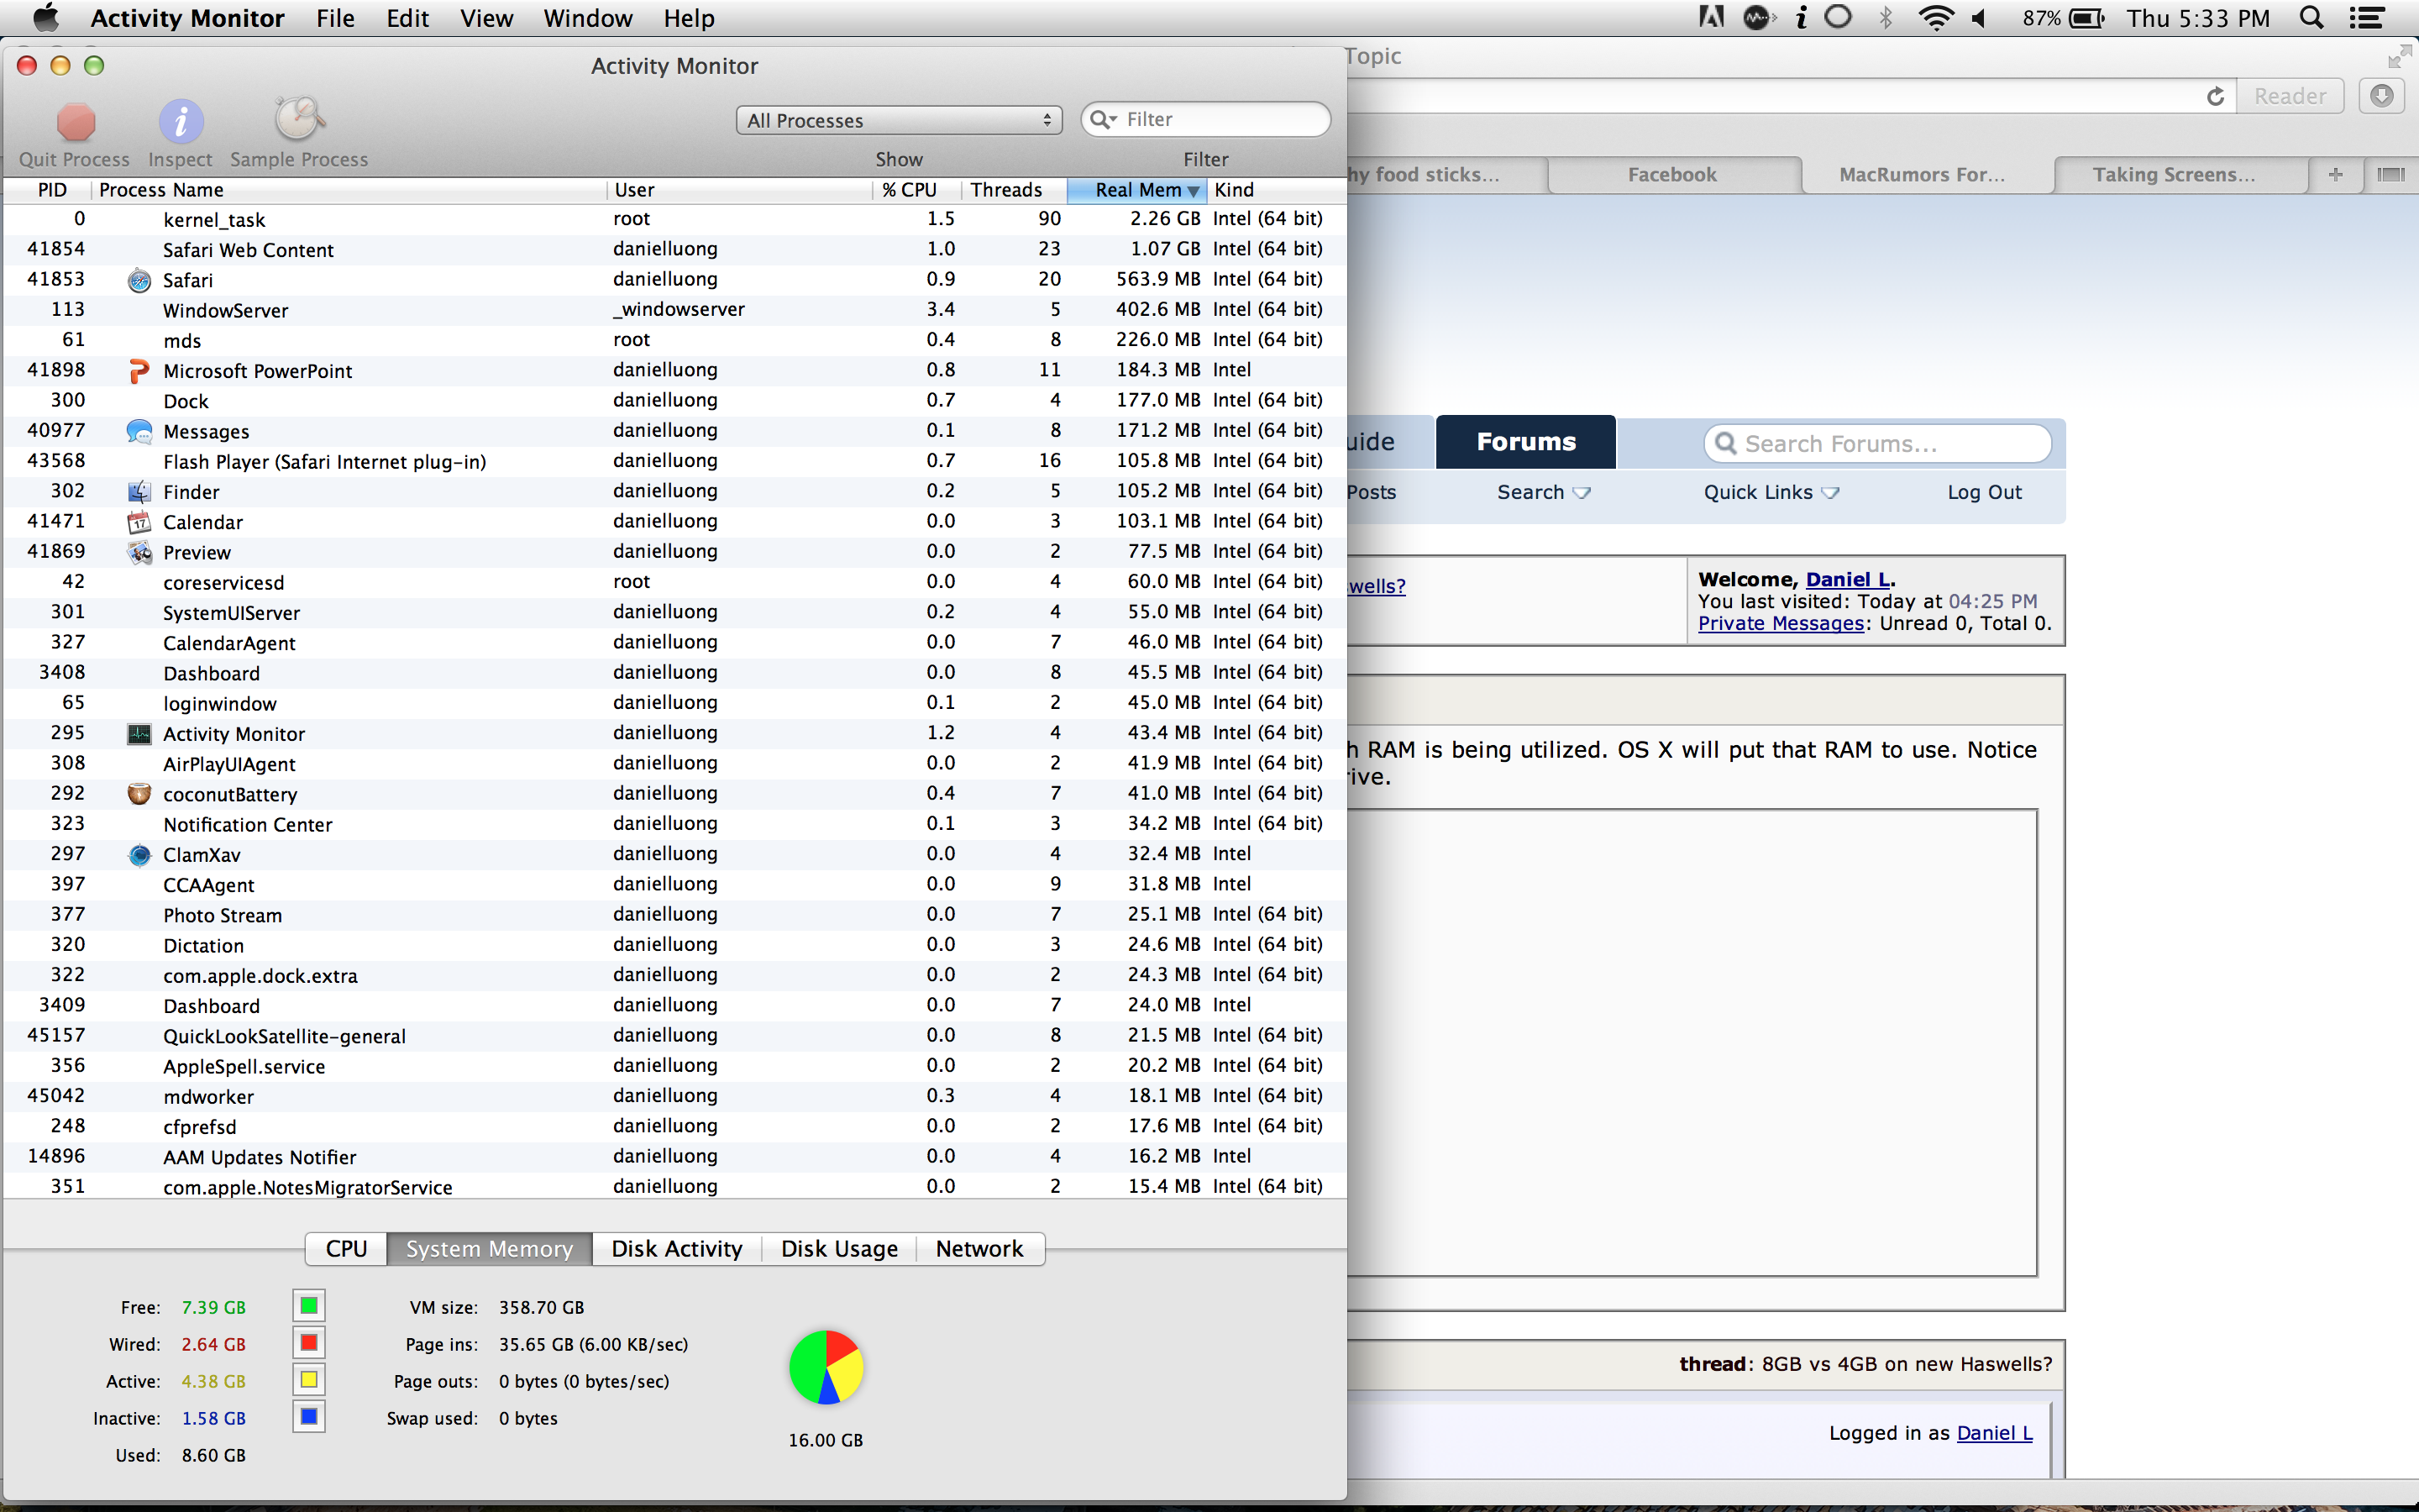This screenshot has height=1512, width=2419.
Task: Click the Reader button in Safari
Action: [2290, 96]
